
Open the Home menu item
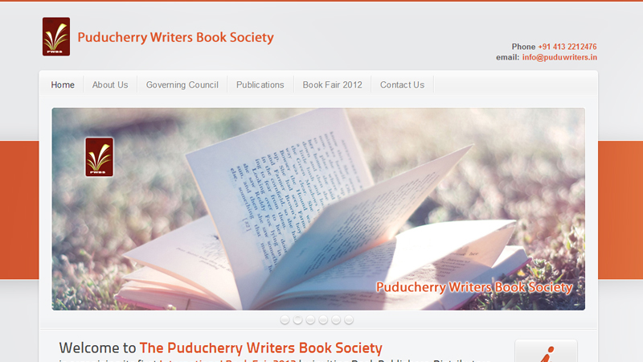(63, 85)
